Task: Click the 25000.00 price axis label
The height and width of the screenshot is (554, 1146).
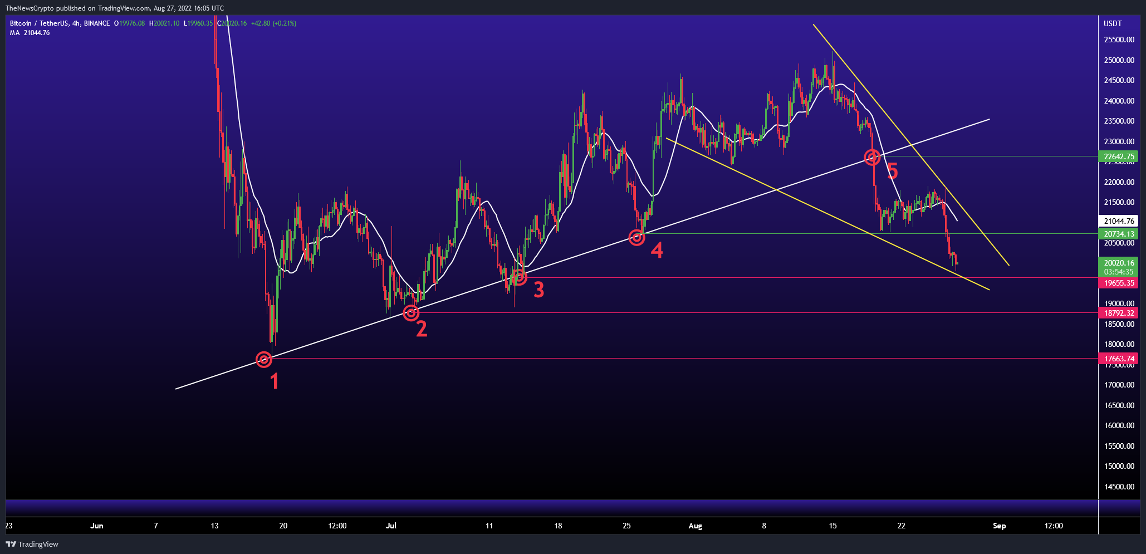Action: [x=1119, y=60]
